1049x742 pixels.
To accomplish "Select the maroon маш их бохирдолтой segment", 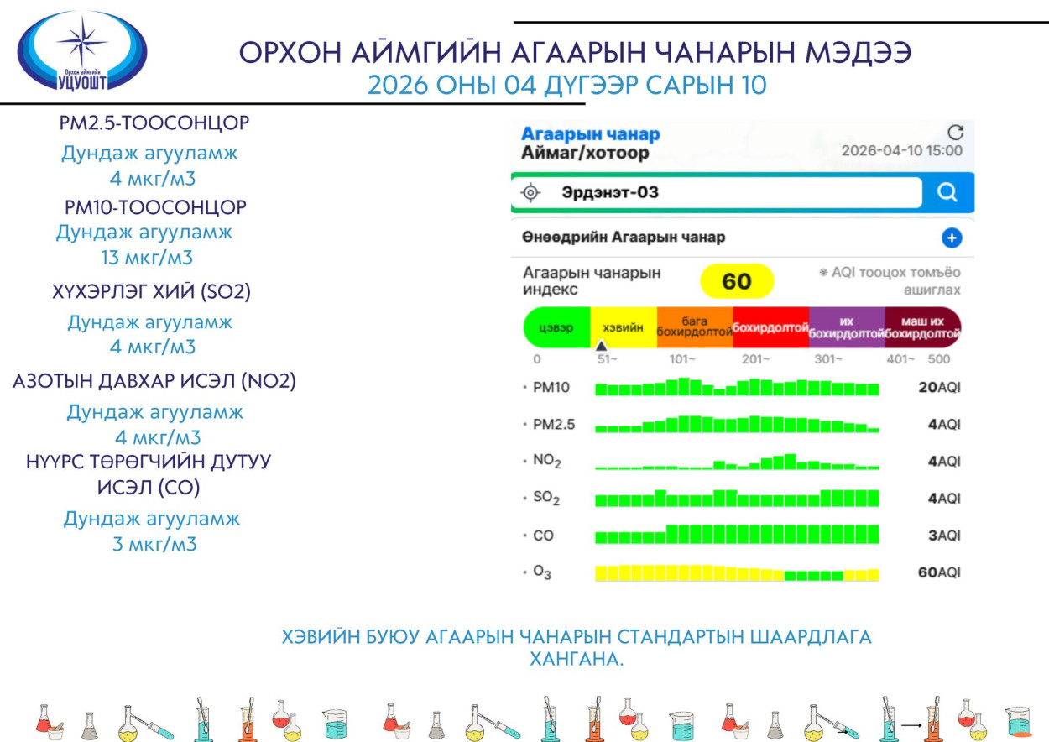I will coord(922,327).
